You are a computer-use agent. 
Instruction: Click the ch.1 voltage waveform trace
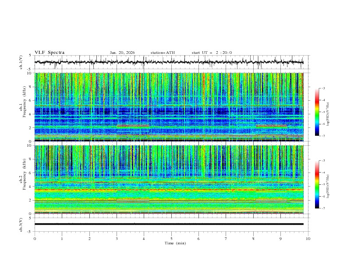[x=169, y=62]
